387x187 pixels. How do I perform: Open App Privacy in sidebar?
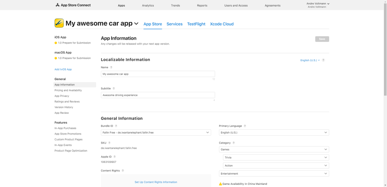point(62,96)
